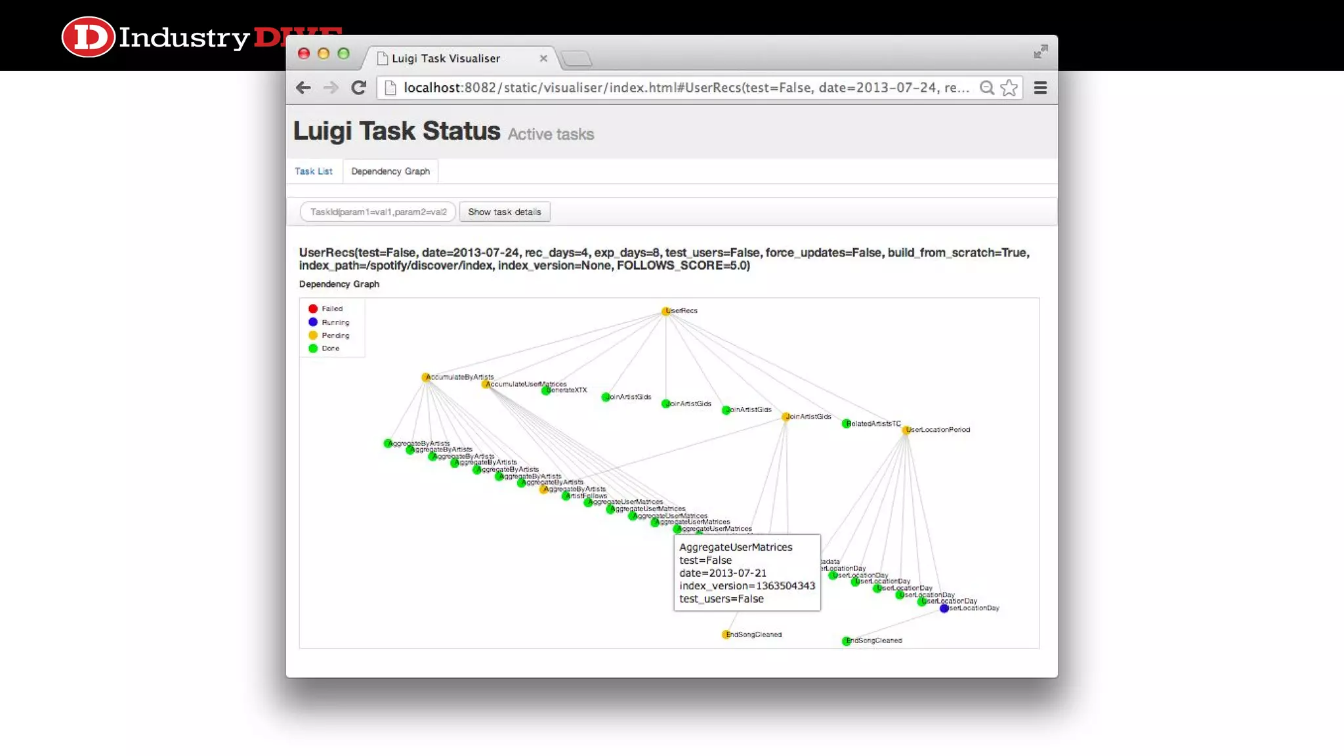Viewport: 1344px width, 756px height.
Task: Open a new browser tab
Action: (577, 59)
